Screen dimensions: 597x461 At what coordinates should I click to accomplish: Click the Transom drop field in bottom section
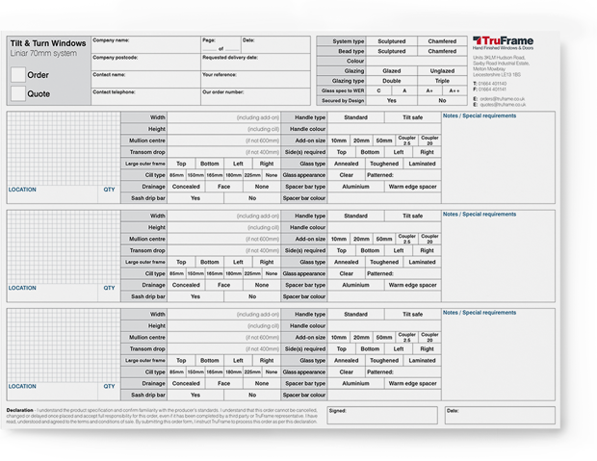(x=223, y=349)
